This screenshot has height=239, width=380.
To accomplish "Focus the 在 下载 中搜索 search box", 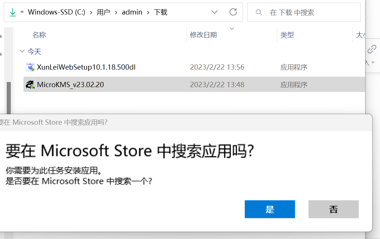I will click(304, 12).
